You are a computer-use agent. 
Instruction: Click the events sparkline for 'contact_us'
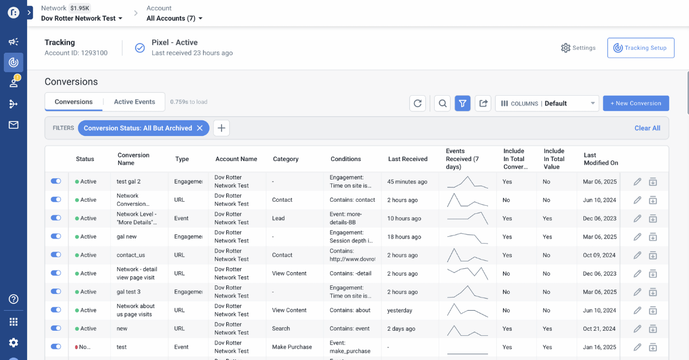(x=467, y=255)
